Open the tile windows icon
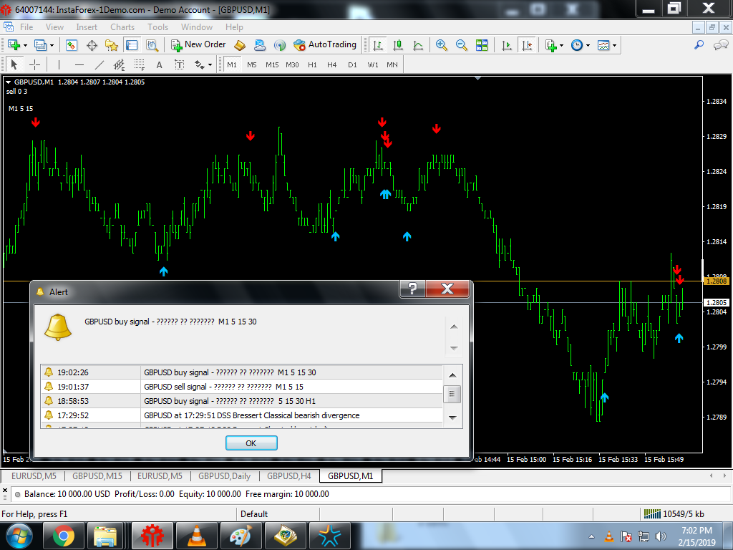This screenshot has width=733, height=550. 482,45
